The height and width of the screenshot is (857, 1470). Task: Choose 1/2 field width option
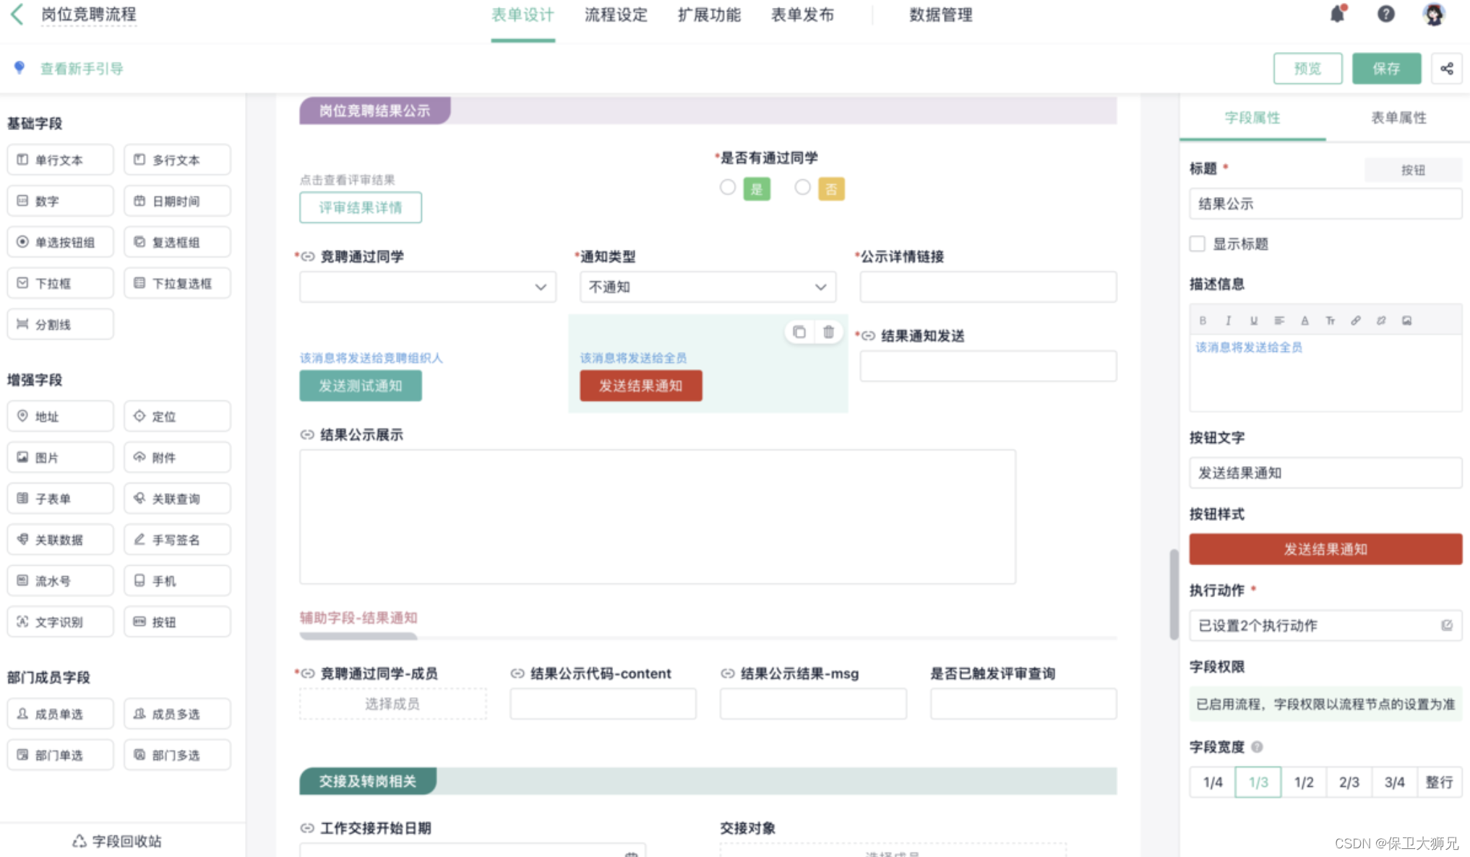(x=1303, y=782)
